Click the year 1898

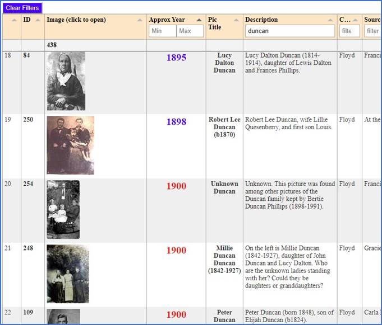[176, 122]
